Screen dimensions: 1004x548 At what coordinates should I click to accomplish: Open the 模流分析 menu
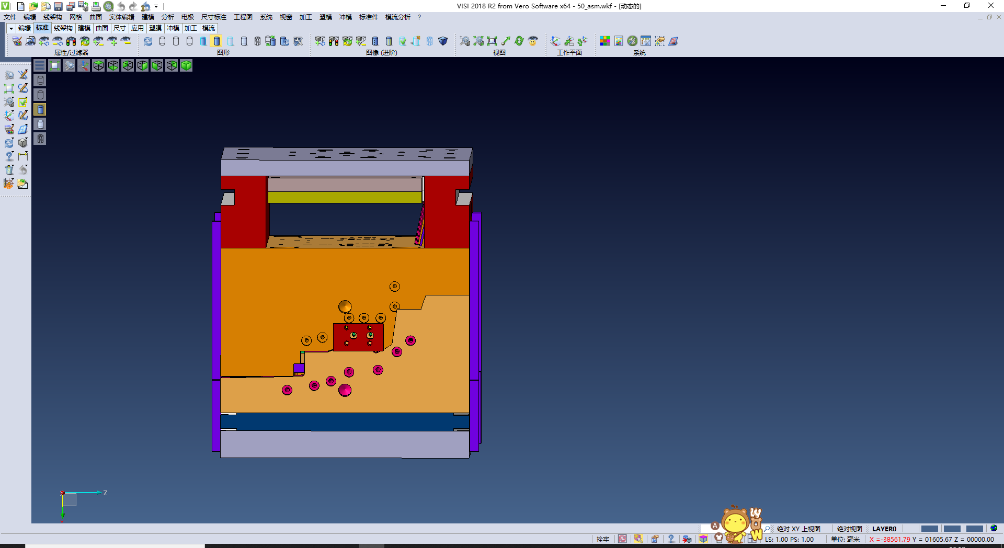(x=397, y=17)
